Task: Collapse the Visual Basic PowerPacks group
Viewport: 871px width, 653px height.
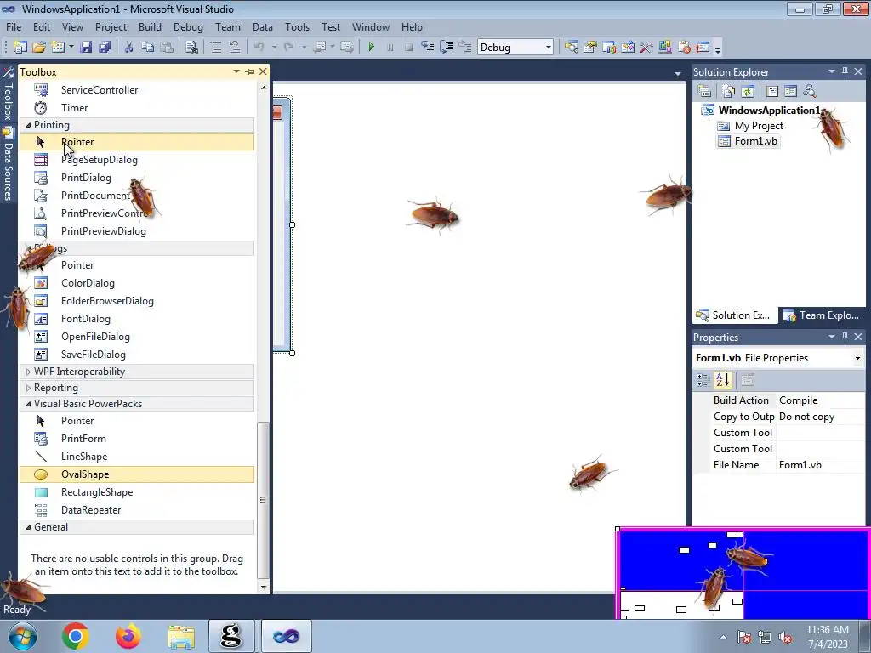Action: (28, 404)
